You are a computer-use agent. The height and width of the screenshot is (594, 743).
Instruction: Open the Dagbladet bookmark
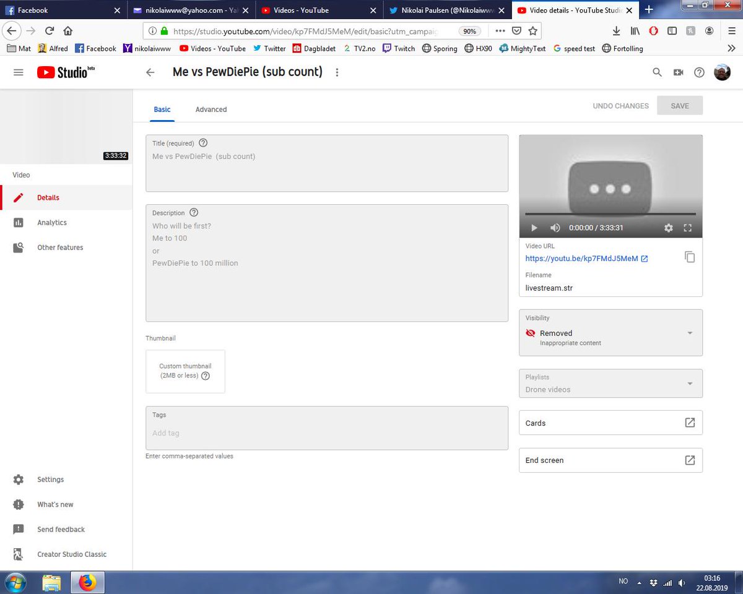[x=315, y=48]
